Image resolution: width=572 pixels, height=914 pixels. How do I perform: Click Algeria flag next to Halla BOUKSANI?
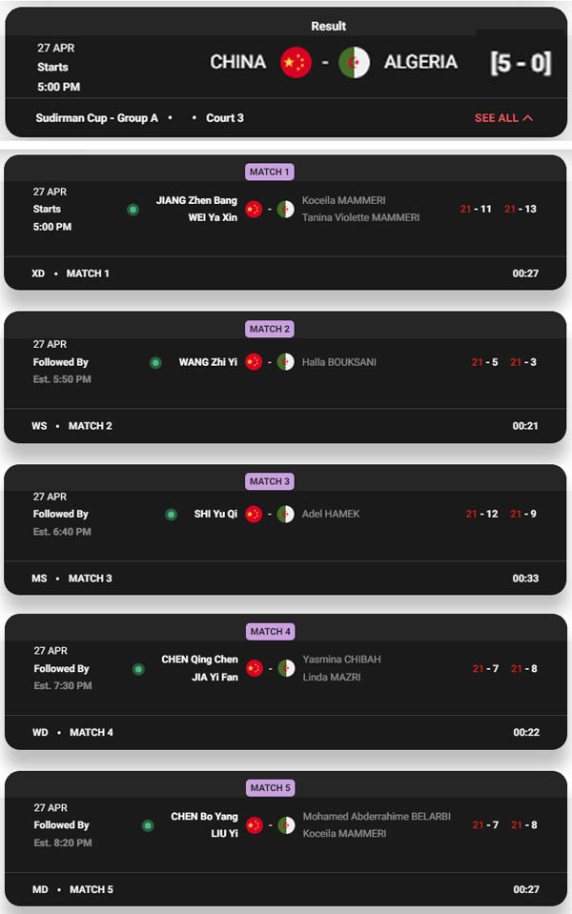[x=285, y=362]
